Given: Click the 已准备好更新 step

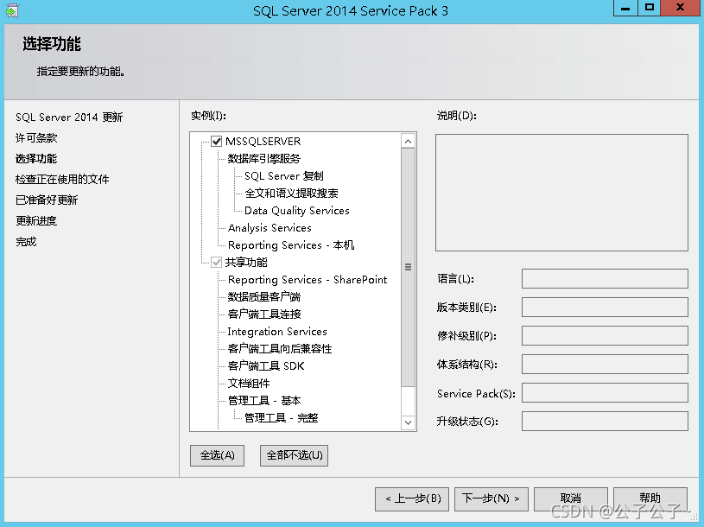Looking at the screenshot, I should click(47, 200).
